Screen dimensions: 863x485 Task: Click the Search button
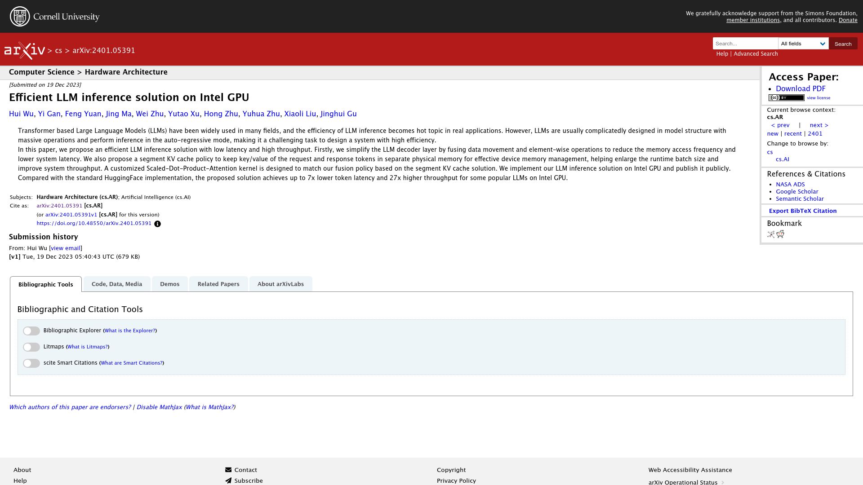(x=843, y=44)
